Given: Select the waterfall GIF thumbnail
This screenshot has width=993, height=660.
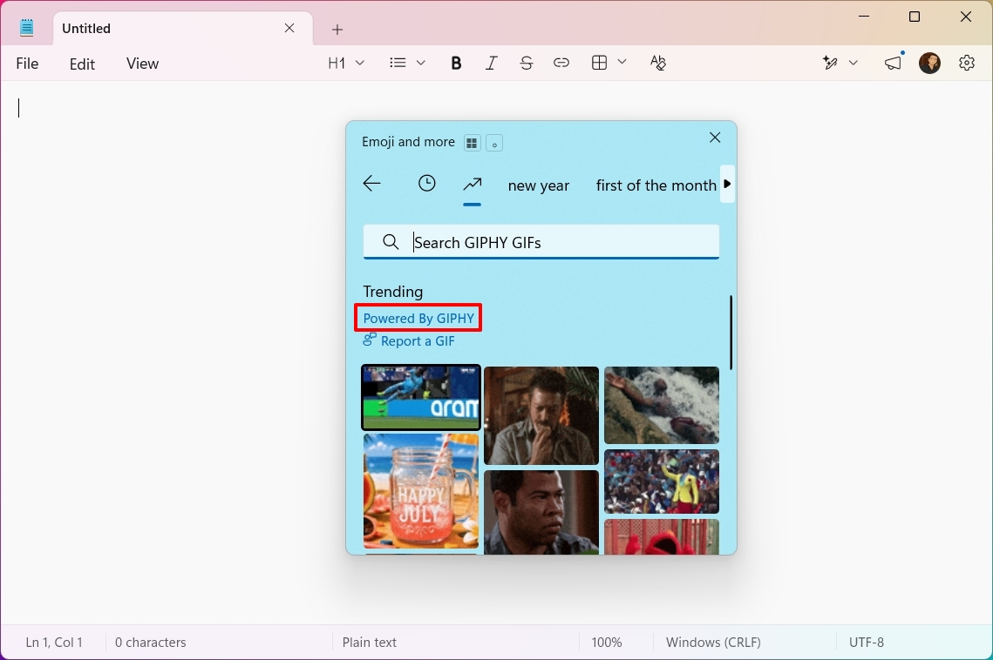Looking at the screenshot, I should [661, 405].
